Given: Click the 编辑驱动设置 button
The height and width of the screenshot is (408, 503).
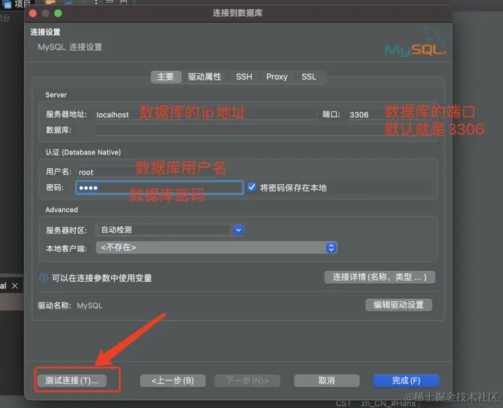Looking at the screenshot, I should point(399,305).
